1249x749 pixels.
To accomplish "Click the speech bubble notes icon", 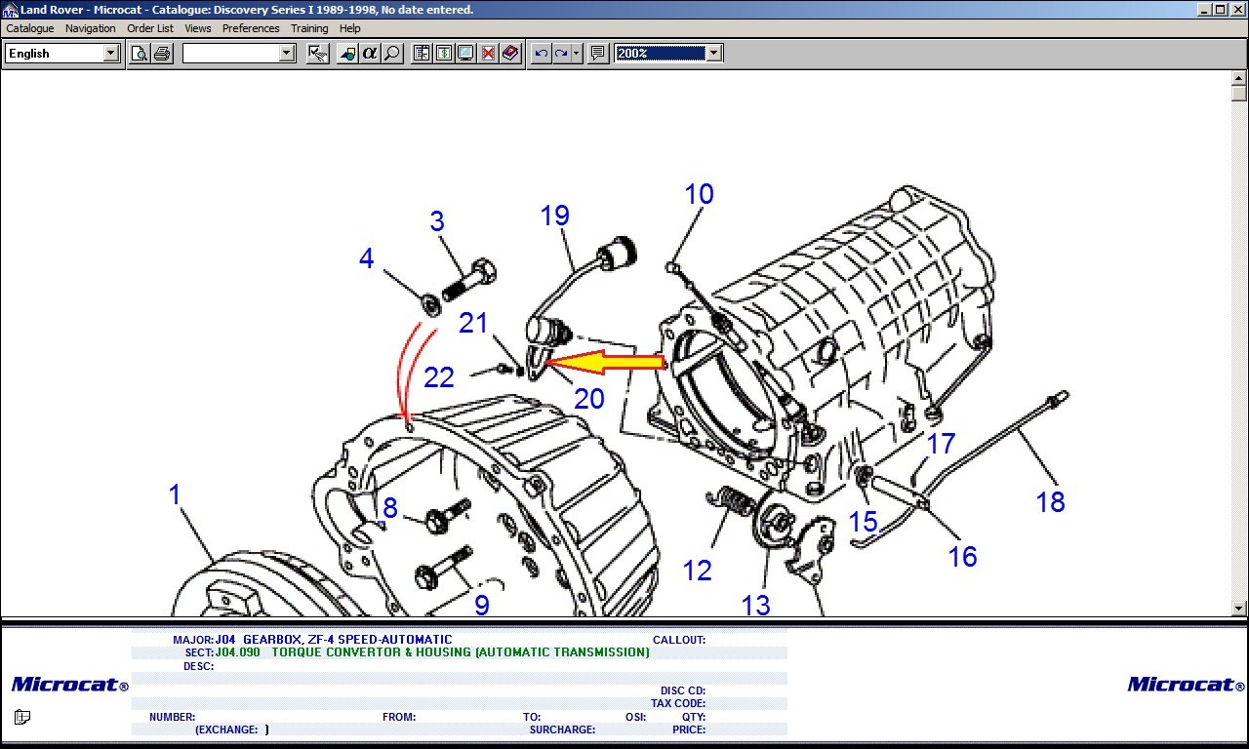I will 598,53.
